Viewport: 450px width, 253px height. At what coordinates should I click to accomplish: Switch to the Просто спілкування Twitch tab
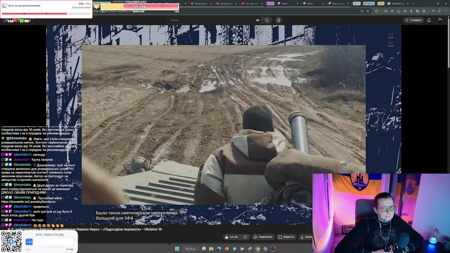click(338, 4)
